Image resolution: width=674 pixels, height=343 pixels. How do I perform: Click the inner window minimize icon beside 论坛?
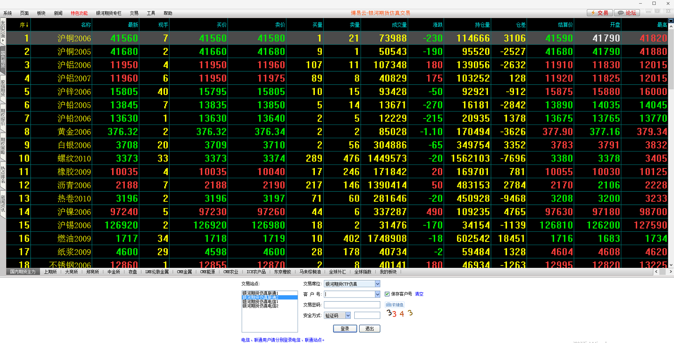tap(648, 12)
